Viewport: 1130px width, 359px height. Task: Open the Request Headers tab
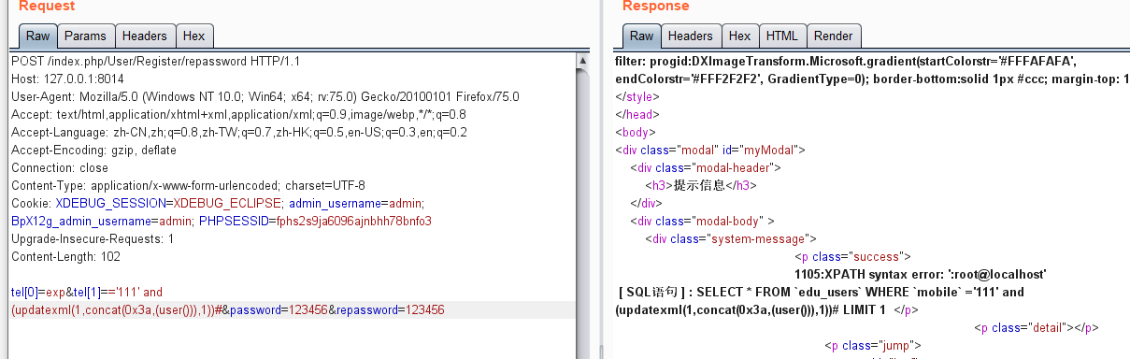click(145, 36)
